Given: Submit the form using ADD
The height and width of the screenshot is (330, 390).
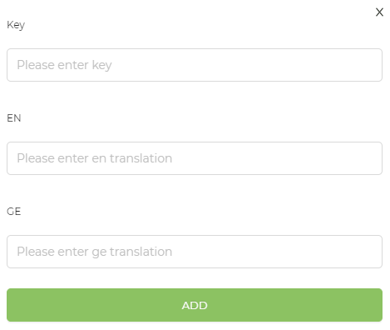Looking at the screenshot, I should click(x=195, y=305).
